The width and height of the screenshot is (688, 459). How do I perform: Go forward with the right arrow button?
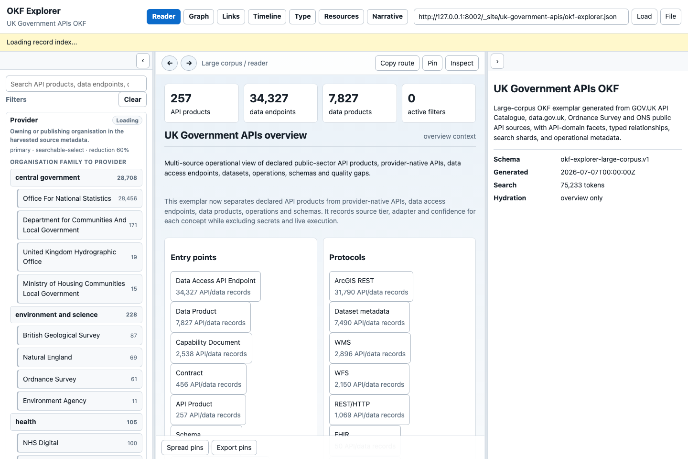tap(189, 63)
